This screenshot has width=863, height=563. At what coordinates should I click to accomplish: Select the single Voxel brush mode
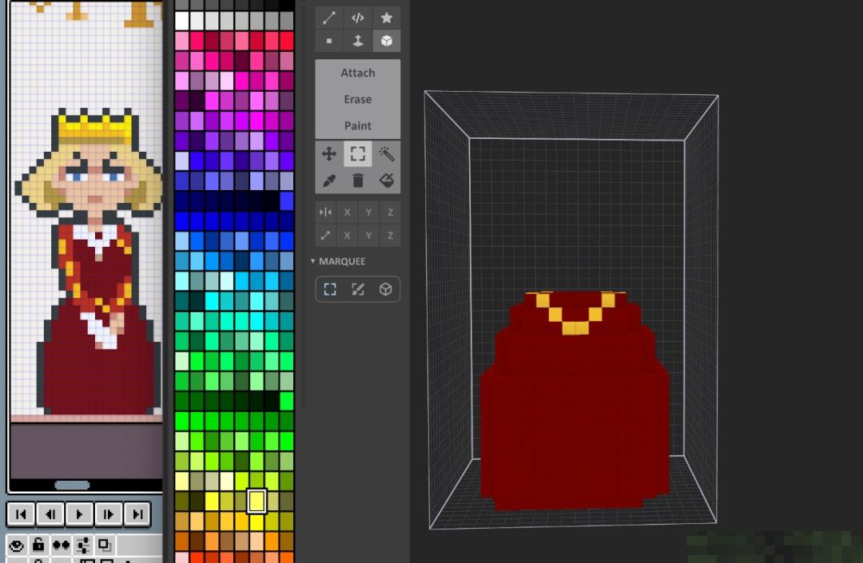329,42
